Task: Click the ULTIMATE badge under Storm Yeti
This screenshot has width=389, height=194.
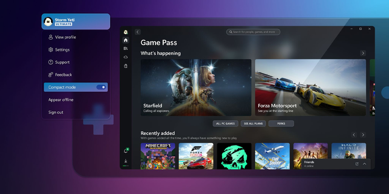Action: [x=63, y=25]
